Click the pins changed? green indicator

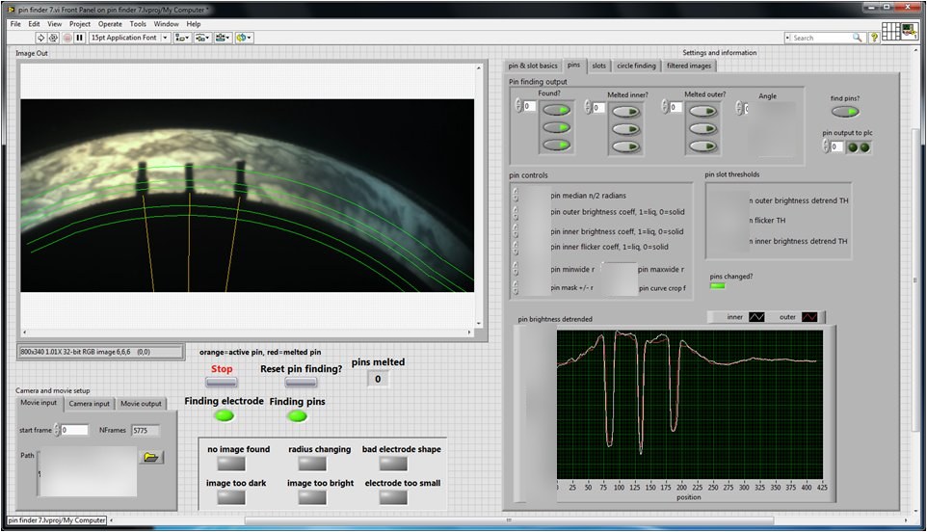[x=717, y=286]
